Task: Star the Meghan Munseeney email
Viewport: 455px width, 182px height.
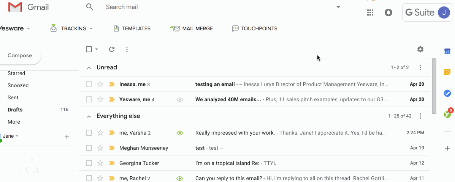Action: point(100,148)
